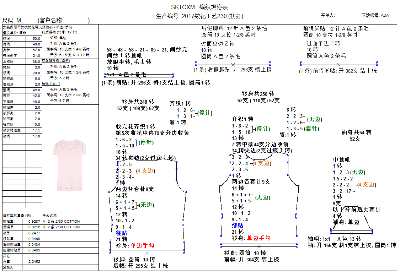
Task: Click the collar line '领贴: 开 296支'
Action: 134,82
